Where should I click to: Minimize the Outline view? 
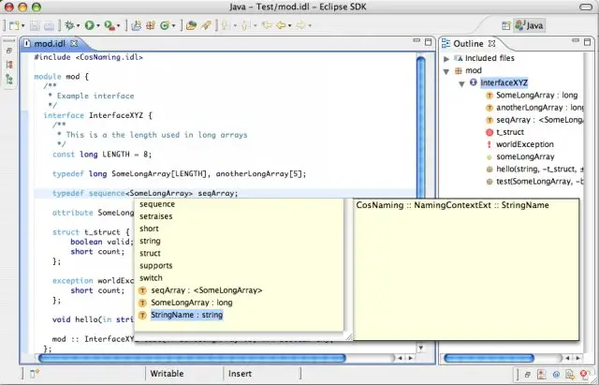(576, 40)
